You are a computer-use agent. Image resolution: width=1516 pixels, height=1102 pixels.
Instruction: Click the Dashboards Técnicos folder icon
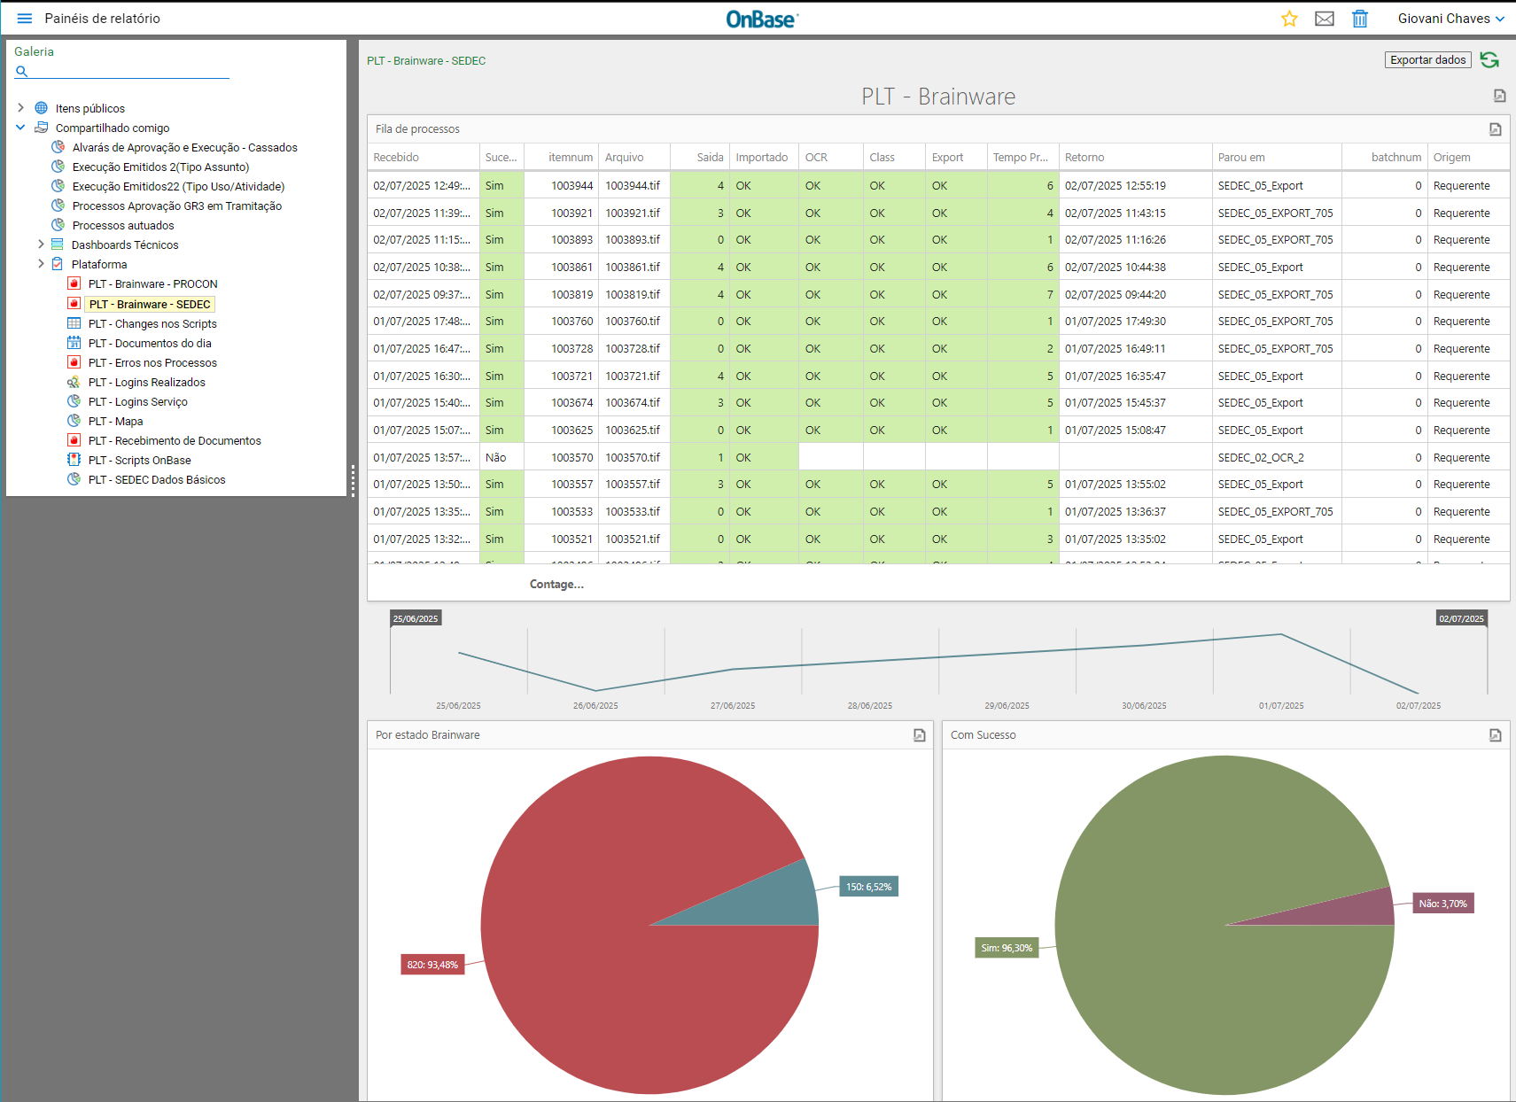coord(58,244)
